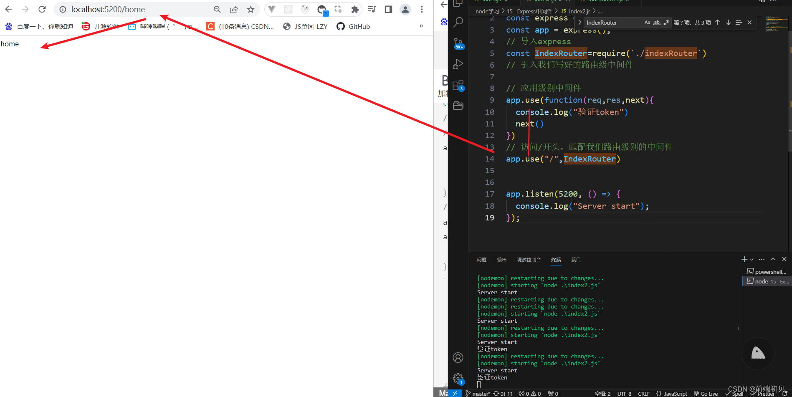The height and width of the screenshot is (397, 792).
Task: Toggle Match Whole Word in the find widget
Action: [x=657, y=23]
